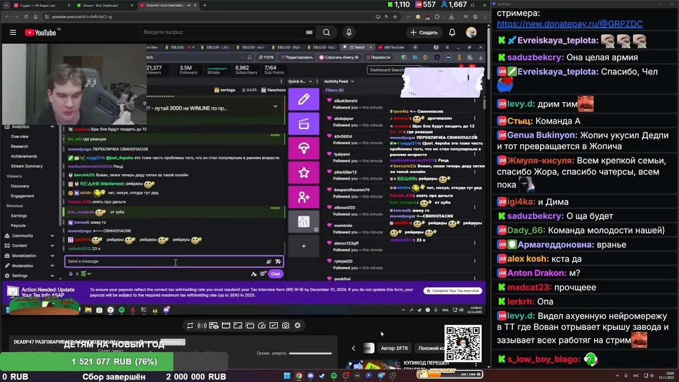Collapse the Analytics sidebar section

52,127
